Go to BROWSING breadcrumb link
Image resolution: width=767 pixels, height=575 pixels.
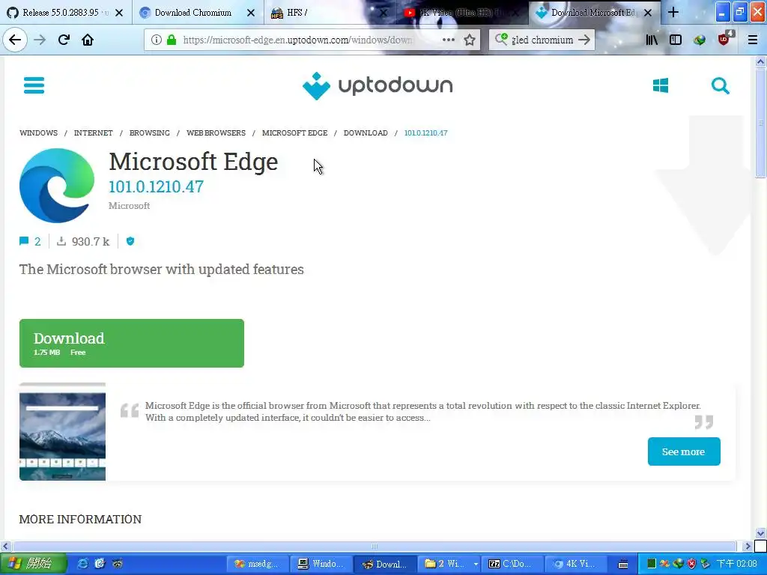click(x=150, y=133)
